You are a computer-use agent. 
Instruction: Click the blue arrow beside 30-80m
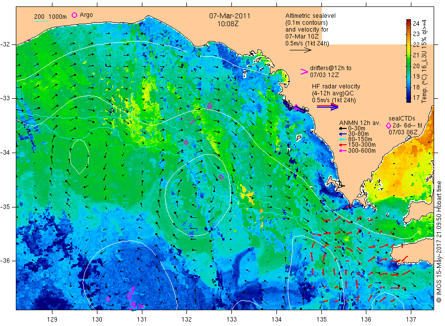343,134
